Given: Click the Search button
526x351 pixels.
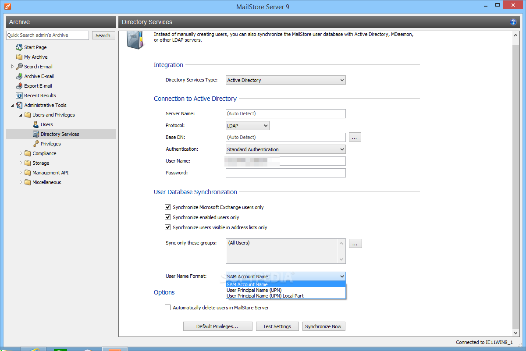Looking at the screenshot, I should click(103, 35).
